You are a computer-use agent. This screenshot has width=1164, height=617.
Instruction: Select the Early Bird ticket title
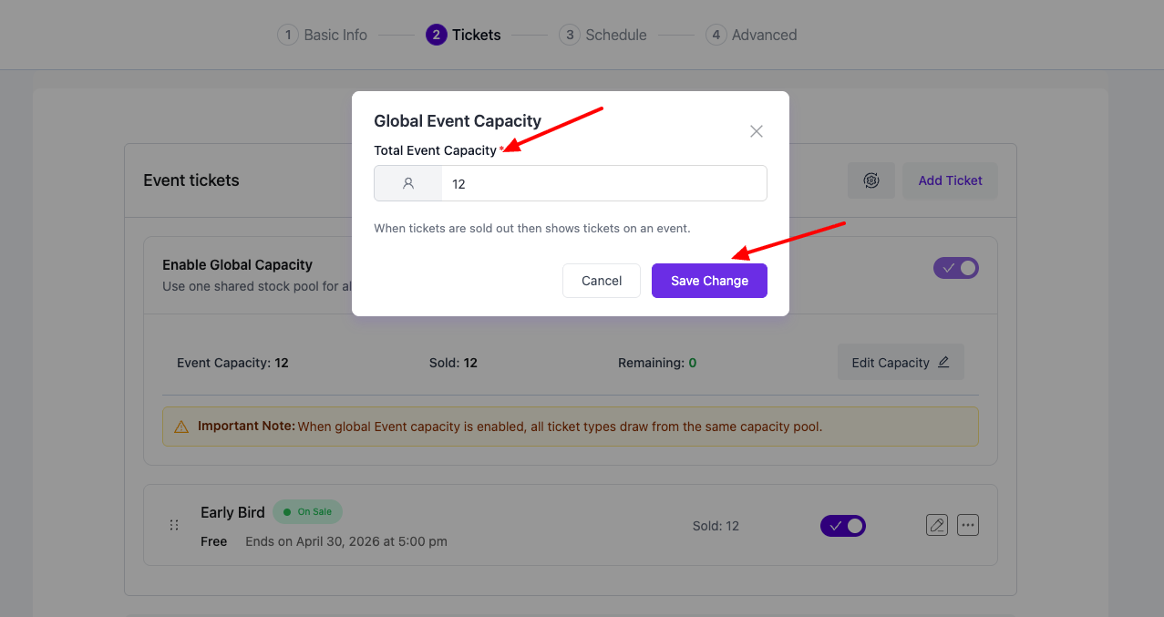232,512
